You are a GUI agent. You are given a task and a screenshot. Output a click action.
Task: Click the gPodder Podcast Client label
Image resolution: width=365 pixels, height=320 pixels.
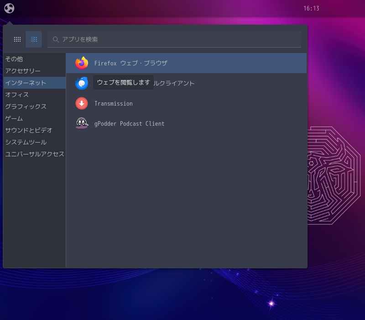(x=130, y=124)
